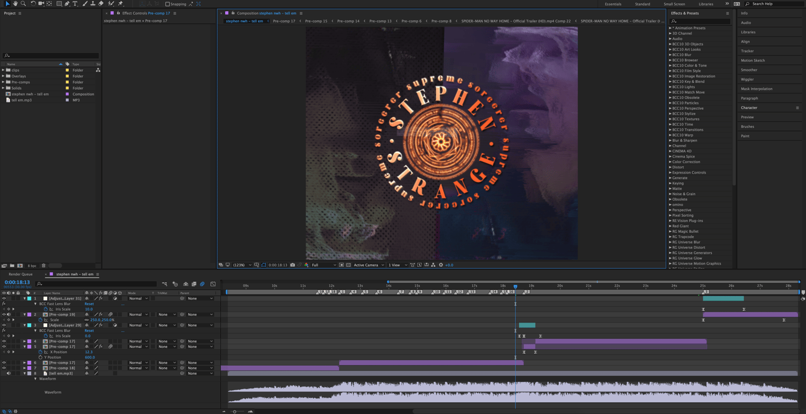Select the Eraser tool
Viewport: 806px width, 414px height.
click(101, 4)
